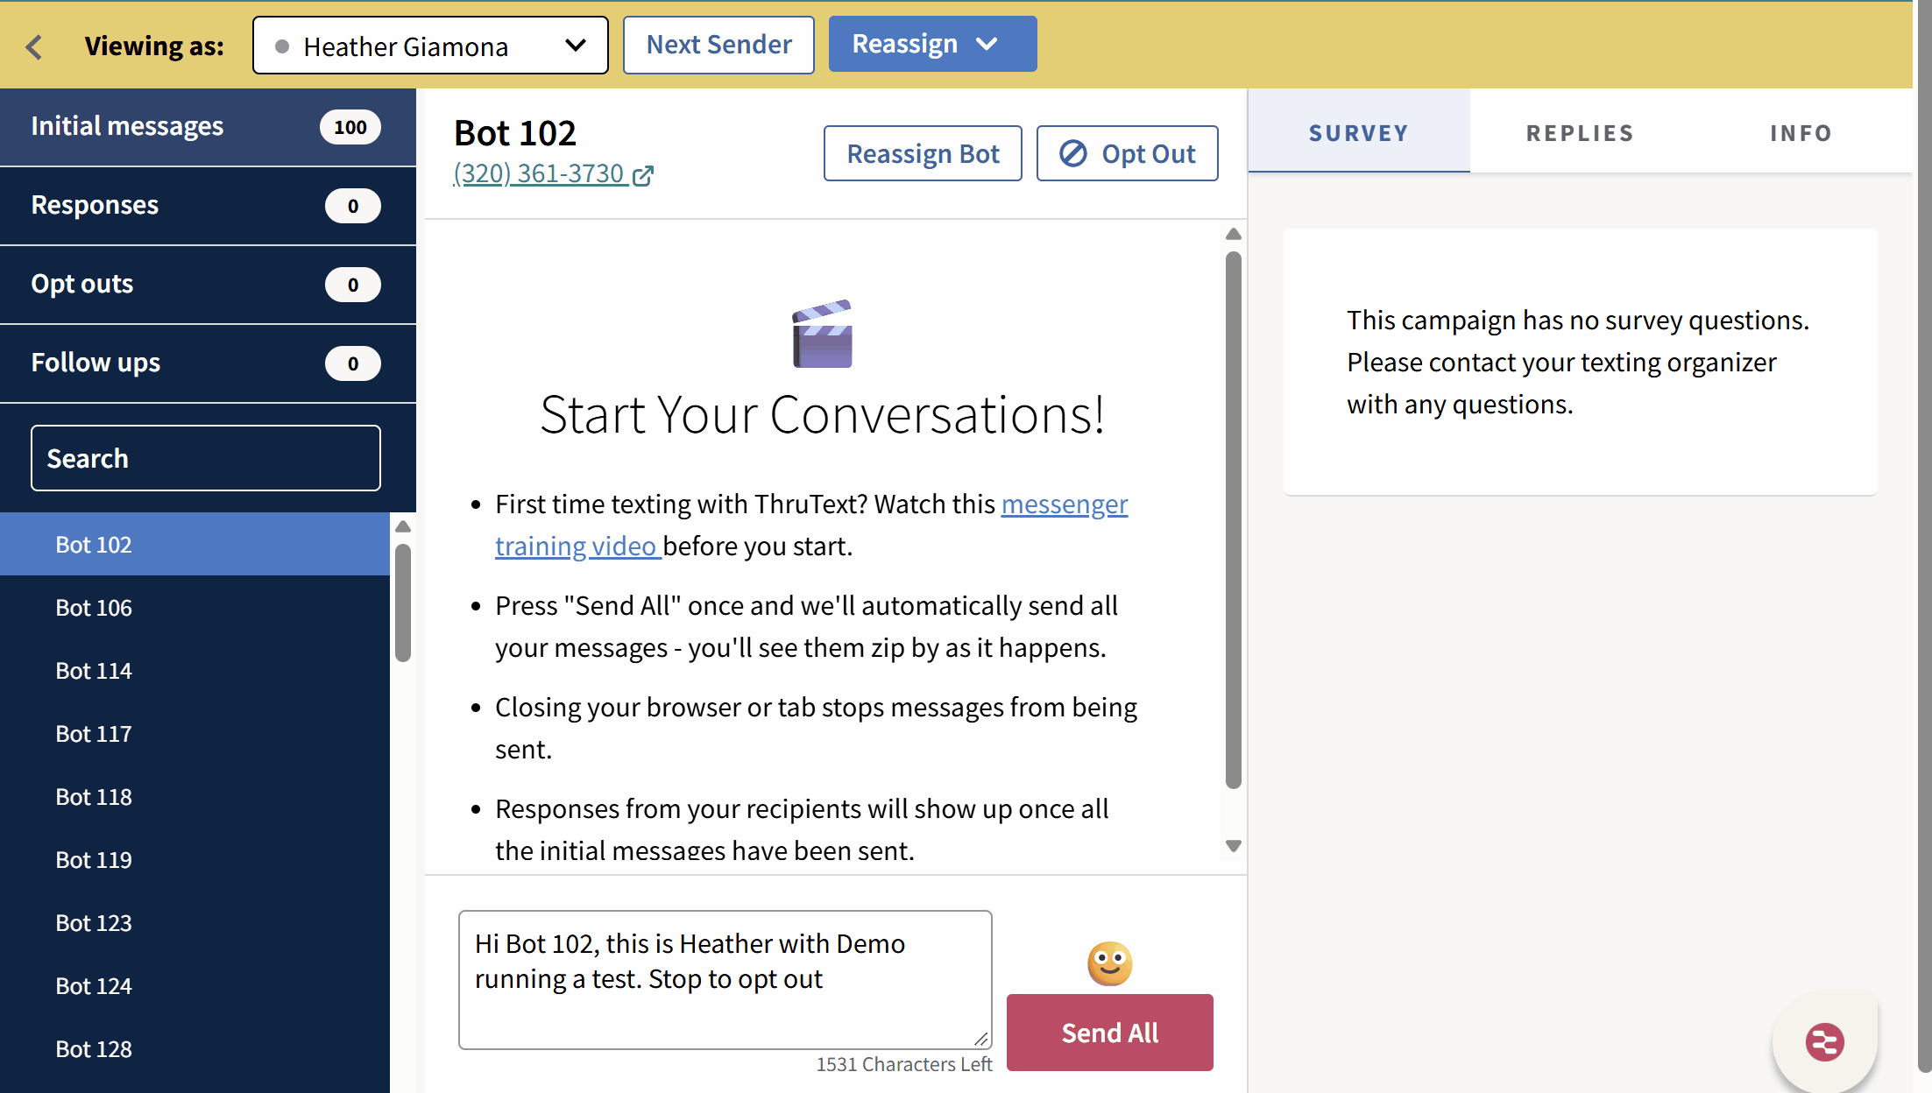Click the 1531 Characters Left counter
1932x1093 pixels.
[903, 1064]
